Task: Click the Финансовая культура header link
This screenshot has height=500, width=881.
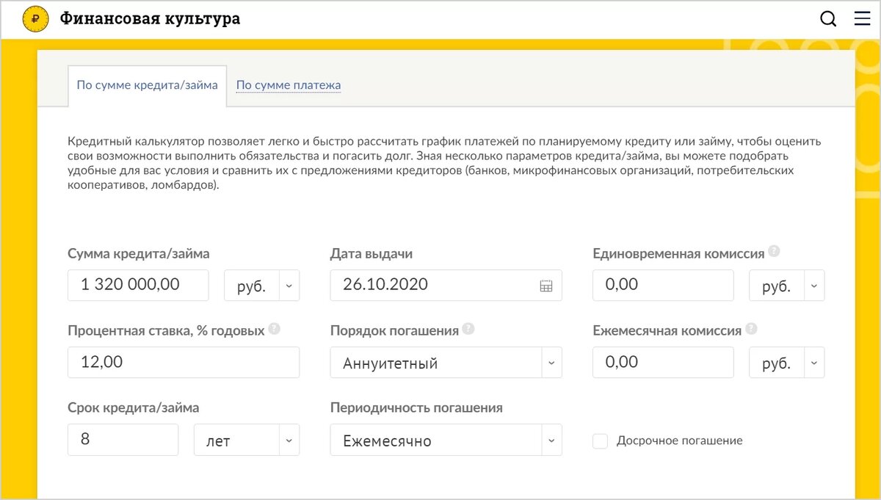Action: click(x=150, y=18)
